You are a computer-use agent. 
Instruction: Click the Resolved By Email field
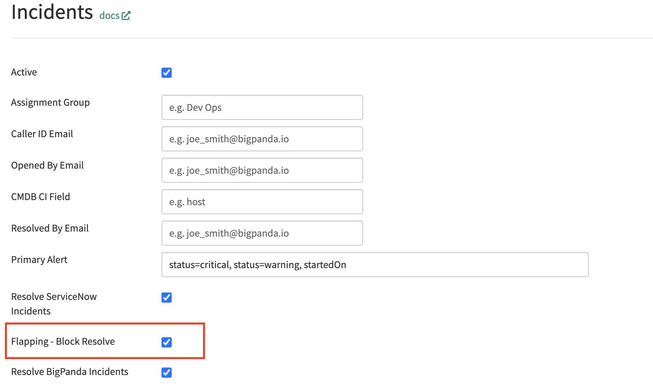coord(262,233)
